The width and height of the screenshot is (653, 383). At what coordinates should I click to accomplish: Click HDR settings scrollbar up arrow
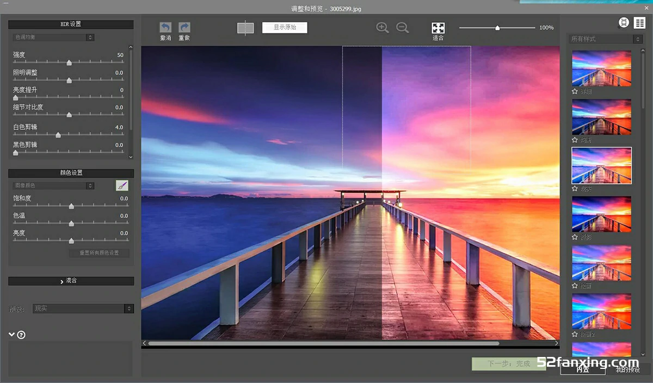[x=130, y=47]
